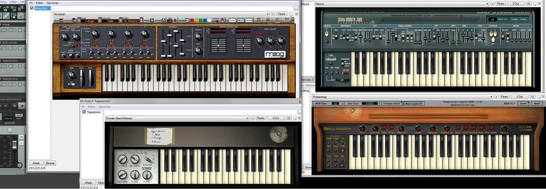Click the String Machine Learn button
Image resolution: width=546 pixels, height=189 pixels.
point(523,103)
